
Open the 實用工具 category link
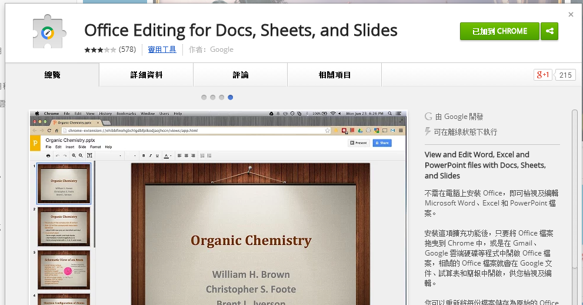(162, 50)
